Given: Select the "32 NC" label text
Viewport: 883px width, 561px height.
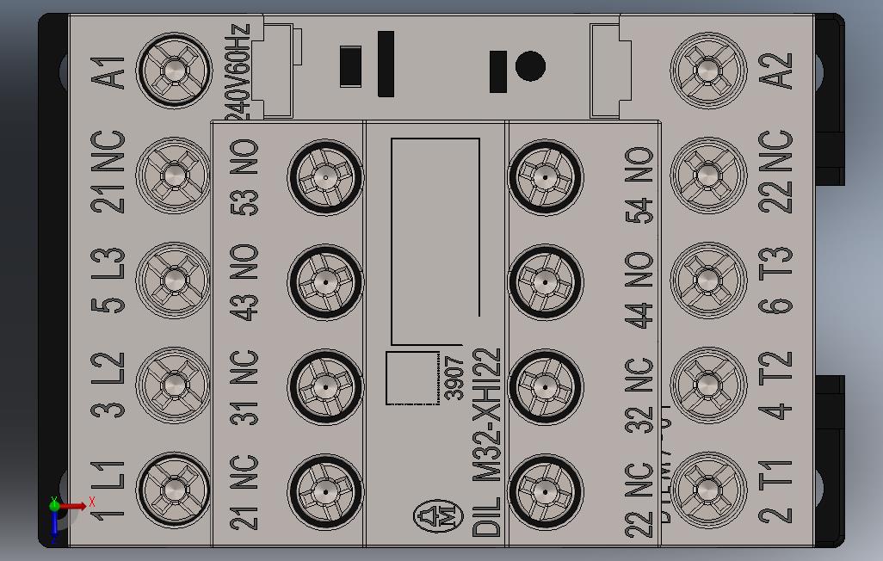Looking at the screenshot, I should [639, 396].
